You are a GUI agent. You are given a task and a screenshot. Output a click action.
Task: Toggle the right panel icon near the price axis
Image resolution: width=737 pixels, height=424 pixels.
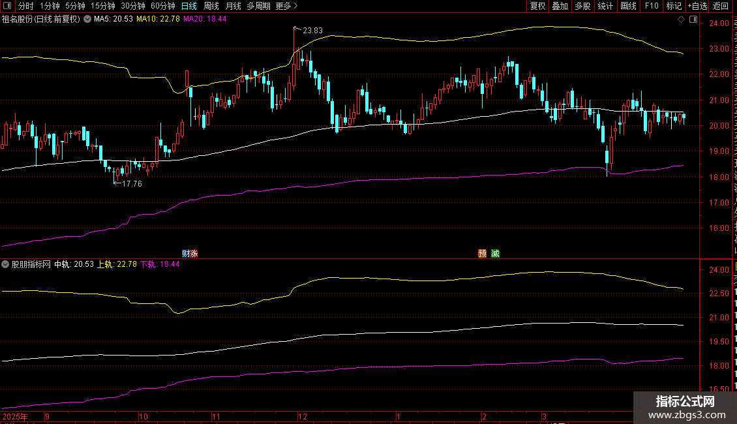point(693,20)
